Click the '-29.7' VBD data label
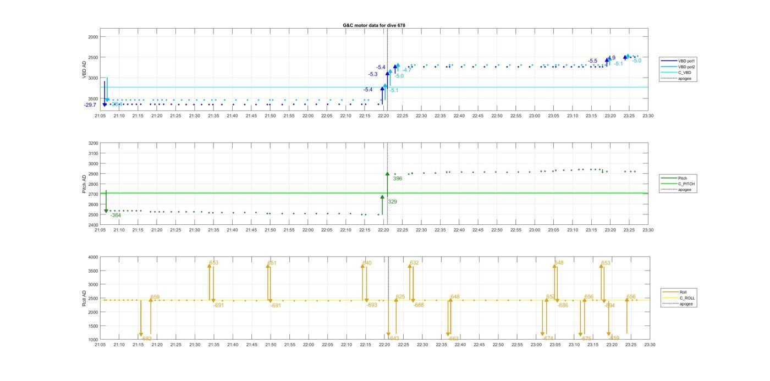The image size is (770, 381). point(90,105)
